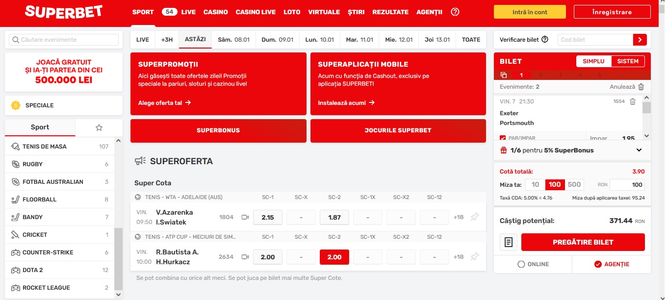Switch ticket type to Sistem
Viewport: 667px width, 300px height.
click(628, 61)
